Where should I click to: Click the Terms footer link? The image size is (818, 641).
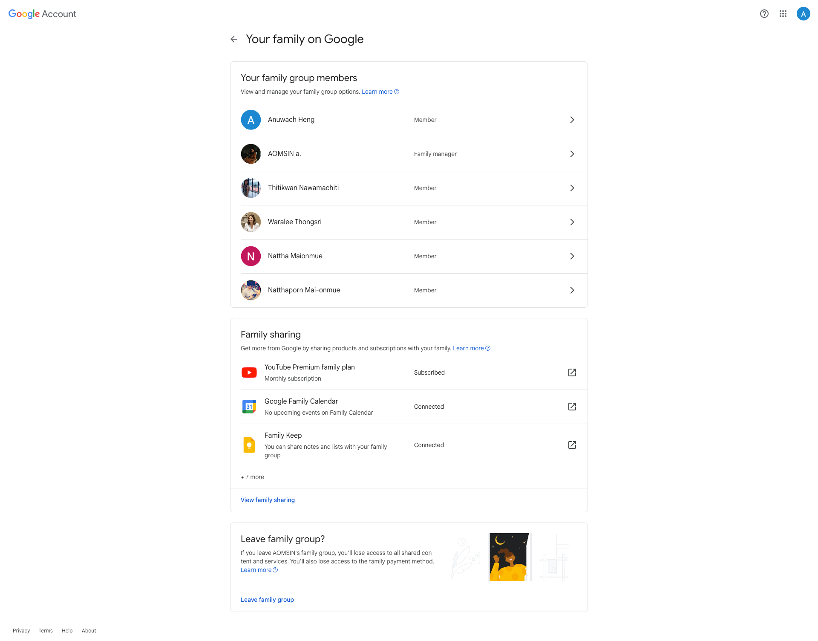click(x=46, y=631)
